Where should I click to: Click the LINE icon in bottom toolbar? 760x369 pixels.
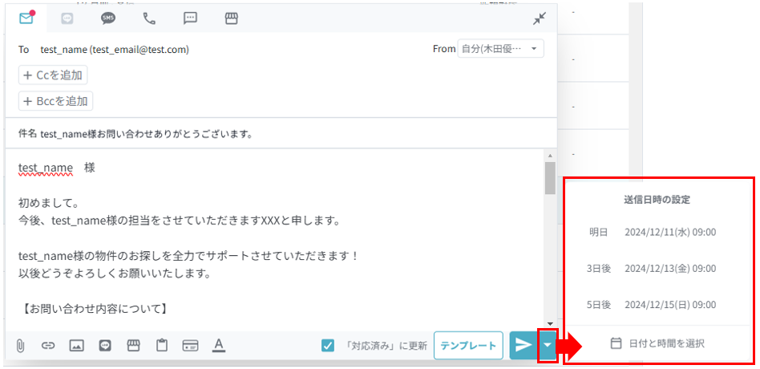pos(105,345)
